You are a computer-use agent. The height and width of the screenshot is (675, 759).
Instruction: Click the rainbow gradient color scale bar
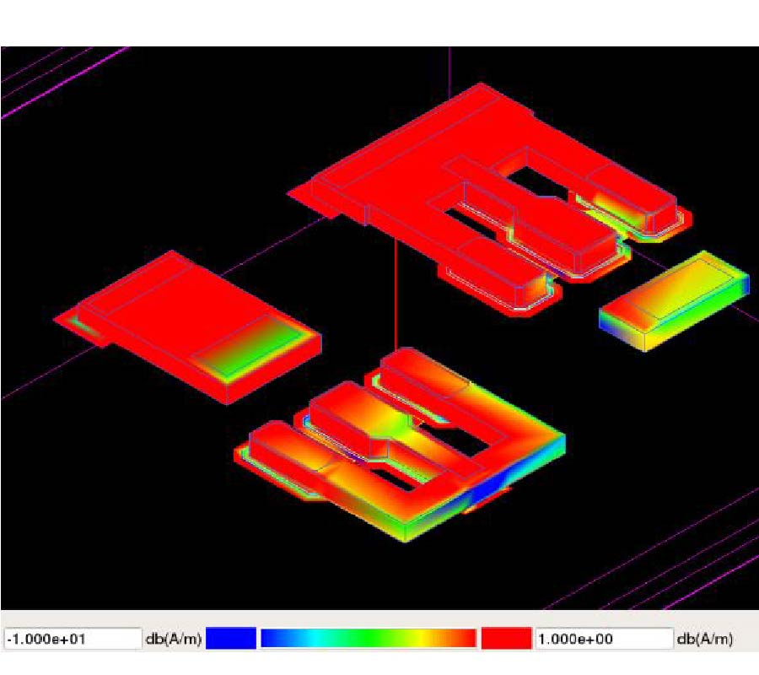[x=368, y=640]
